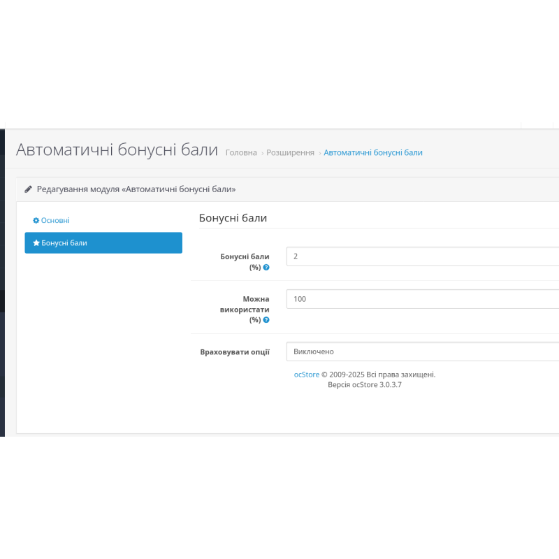Click the pencil icon beside Редагування модуля
The image size is (559, 559).
point(28,189)
